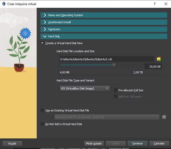Viewport: 171px width, 149px height.
Task: Expand the Unattended Install section
Action: point(104,22)
